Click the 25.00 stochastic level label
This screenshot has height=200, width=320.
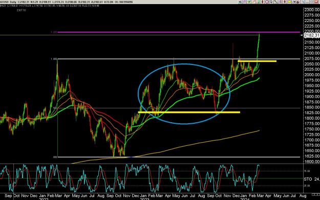pyautogui.click(x=307, y=186)
